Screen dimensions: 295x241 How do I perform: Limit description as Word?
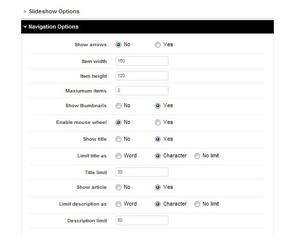118,204
